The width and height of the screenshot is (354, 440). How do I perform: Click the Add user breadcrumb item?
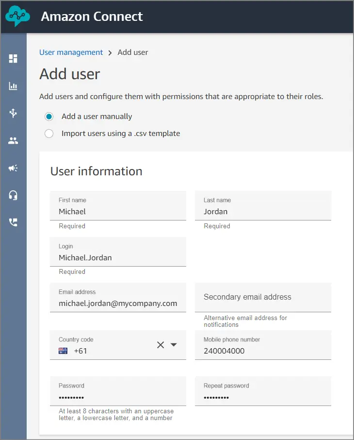click(133, 52)
